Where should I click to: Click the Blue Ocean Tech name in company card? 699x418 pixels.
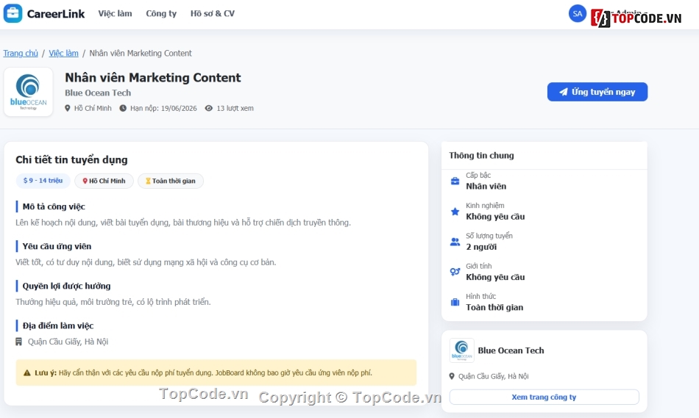coord(511,350)
